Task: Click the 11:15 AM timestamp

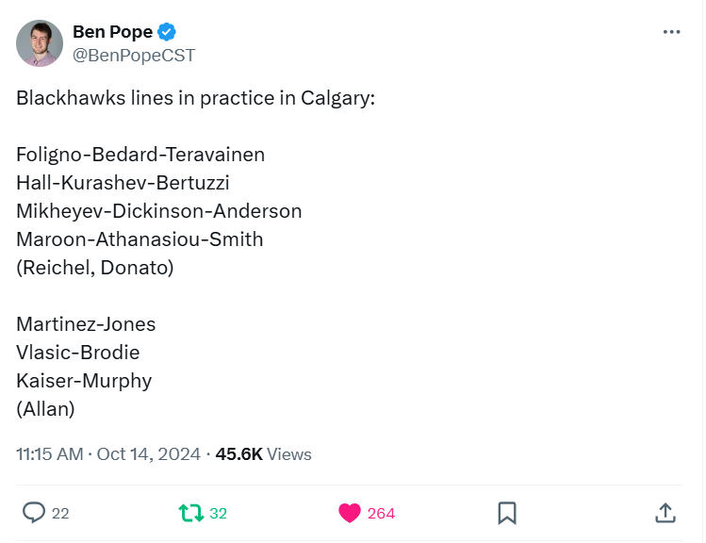Action: (50, 453)
